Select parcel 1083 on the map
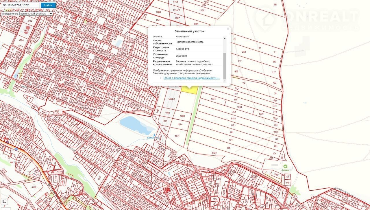Image resolution: width=370 pixels, height=210 pixels. 182,116
